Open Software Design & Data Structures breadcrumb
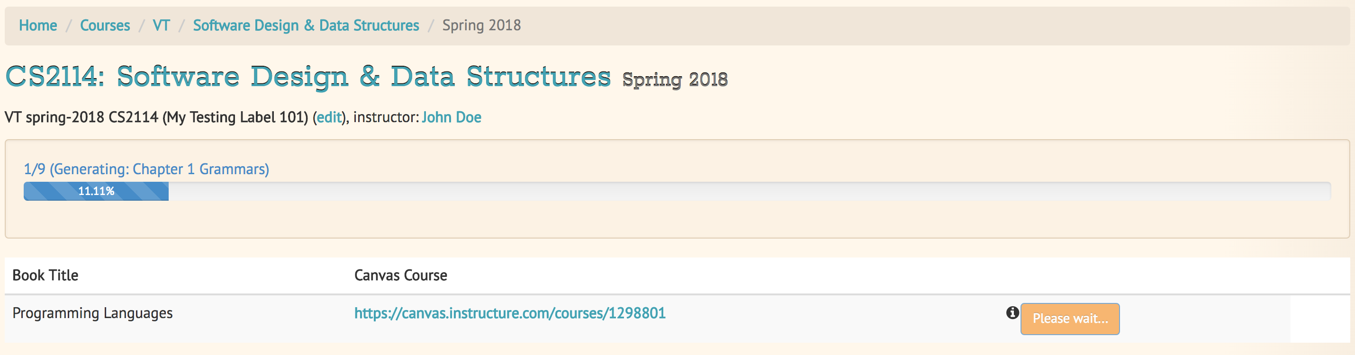The image size is (1355, 355). 306,25
